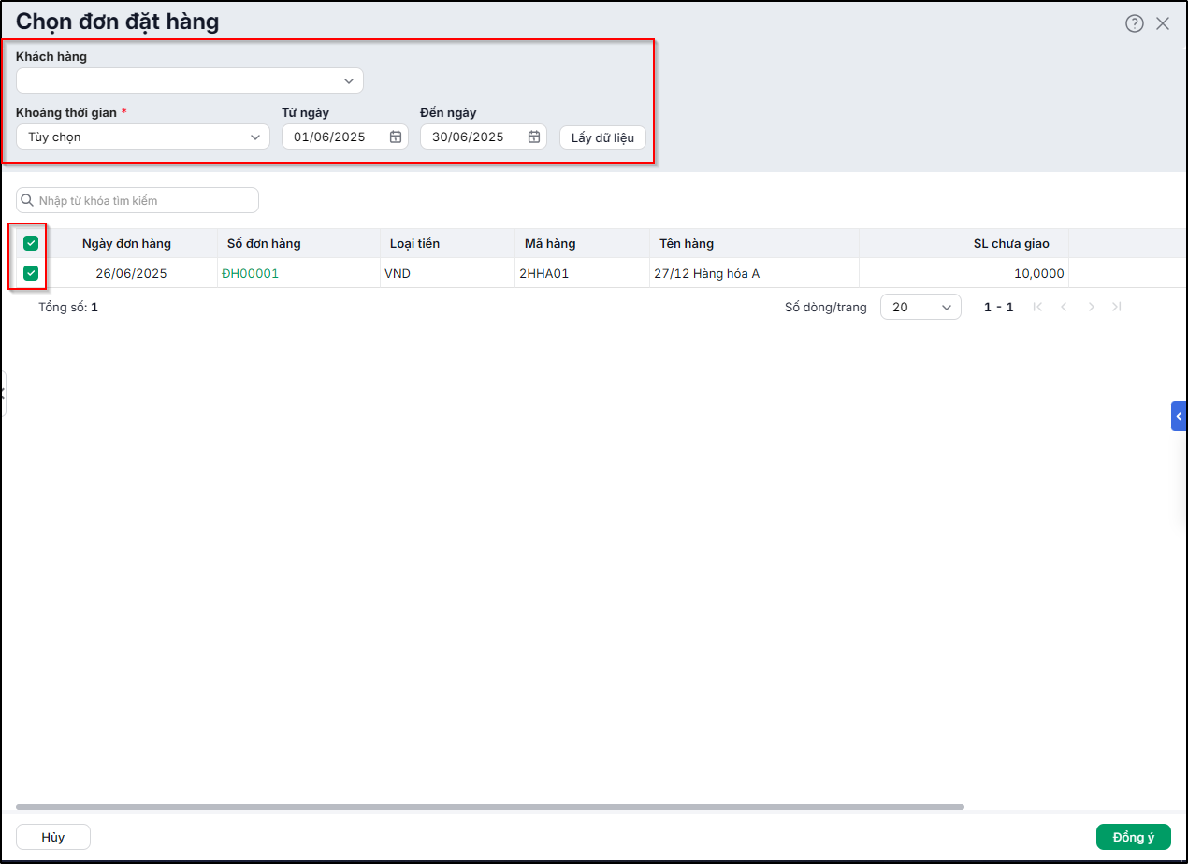This screenshot has width=1188, height=864.
Task: Click the SL chưa giao column header
Action: tap(963, 243)
